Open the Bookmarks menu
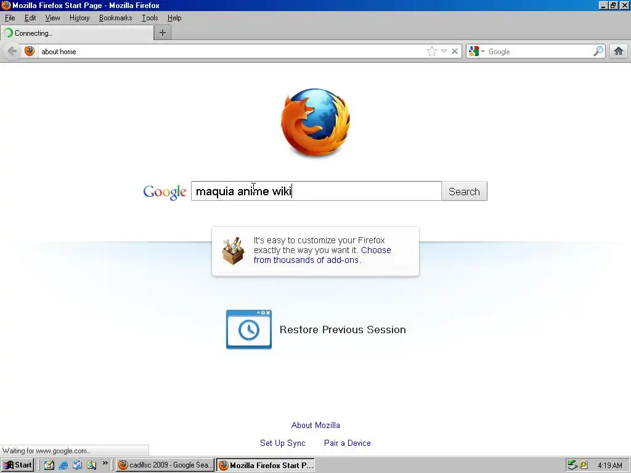This screenshot has width=631, height=473. pos(115,18)
